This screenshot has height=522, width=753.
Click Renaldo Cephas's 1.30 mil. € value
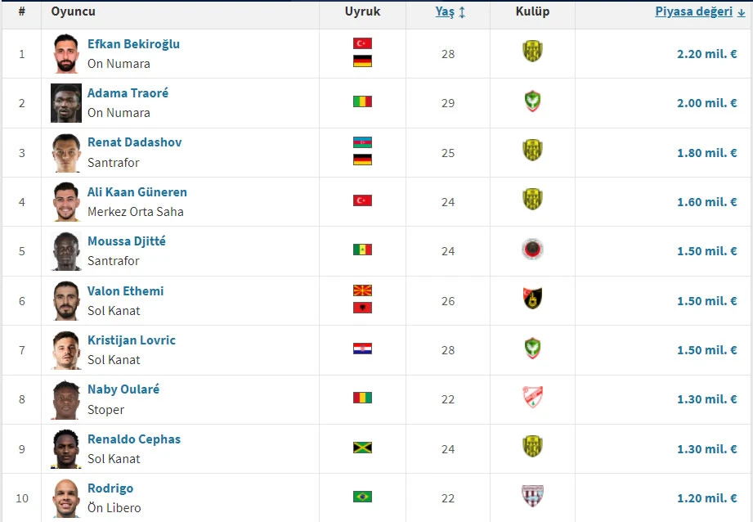[x=707, y=449]
